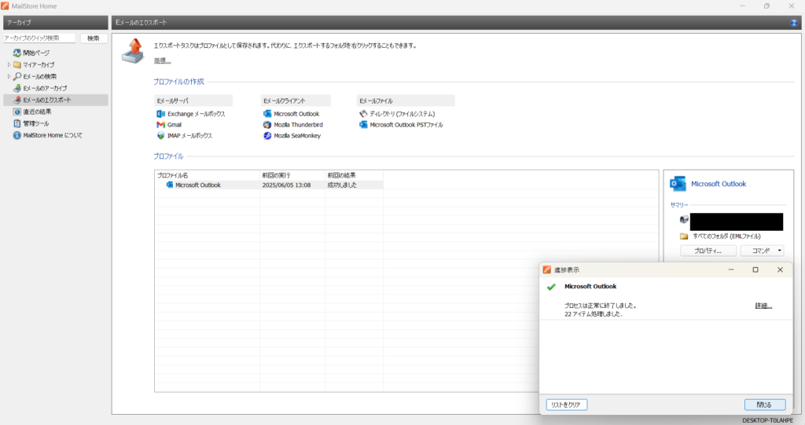Click the MailStore Home について label
805x425 pixels.
point(53,135)
